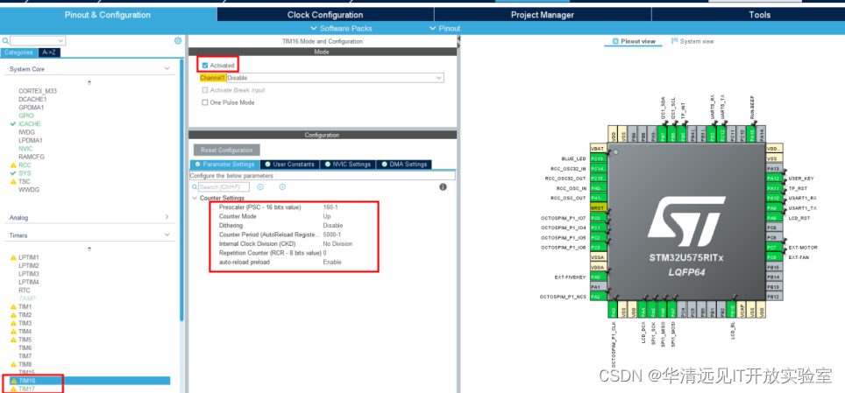Screen dimensions: 845x393
Task: Select ICACHE in System Core list
Action: (29, 123)
